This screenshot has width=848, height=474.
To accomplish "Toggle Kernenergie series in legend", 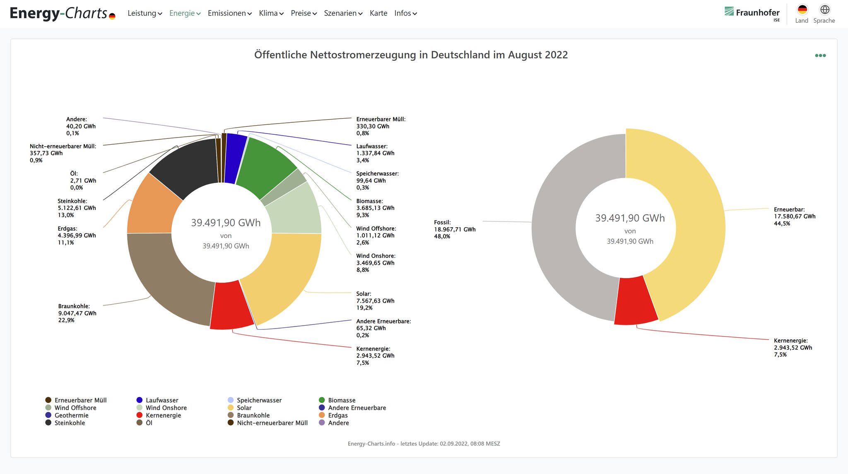I will click(x=163, y=415).
